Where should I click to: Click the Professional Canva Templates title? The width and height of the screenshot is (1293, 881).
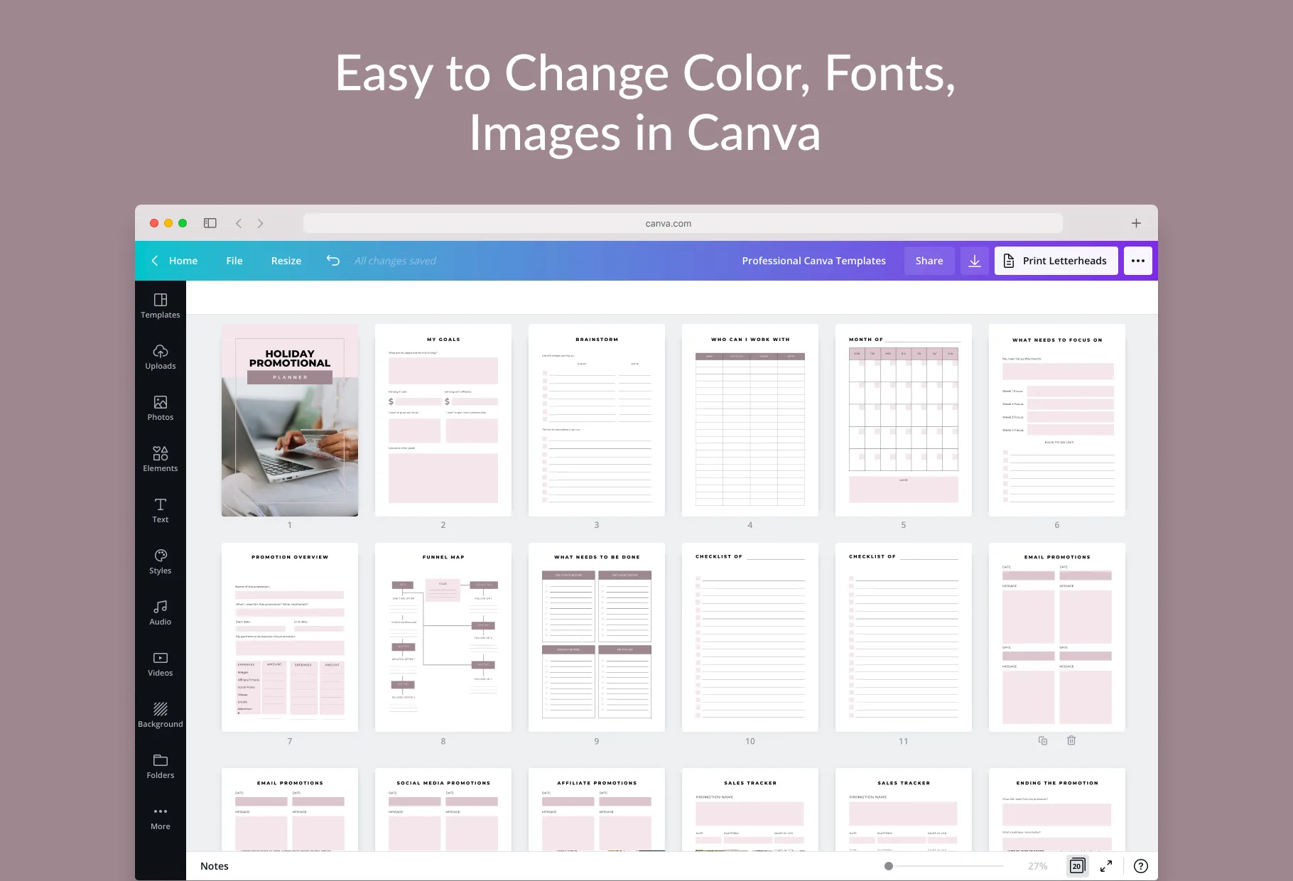pos(814,261)
